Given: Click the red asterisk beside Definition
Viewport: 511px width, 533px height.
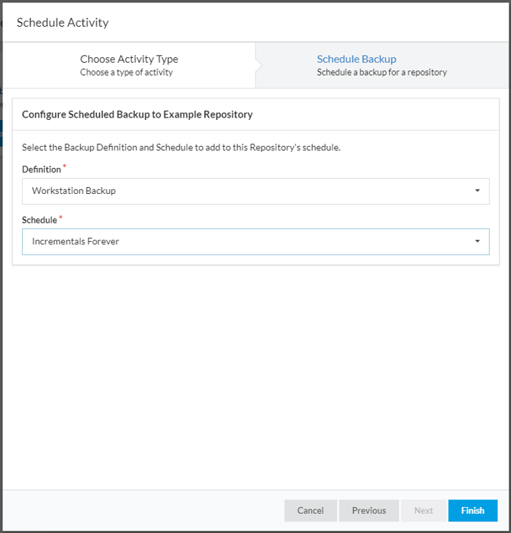Looking at the screenshot, I should [x=65, y=166].
